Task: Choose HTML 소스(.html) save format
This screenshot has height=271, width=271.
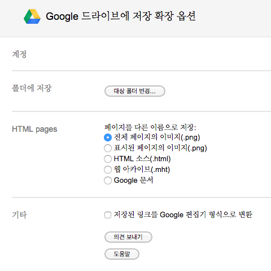Action: (x=108, y=159)
